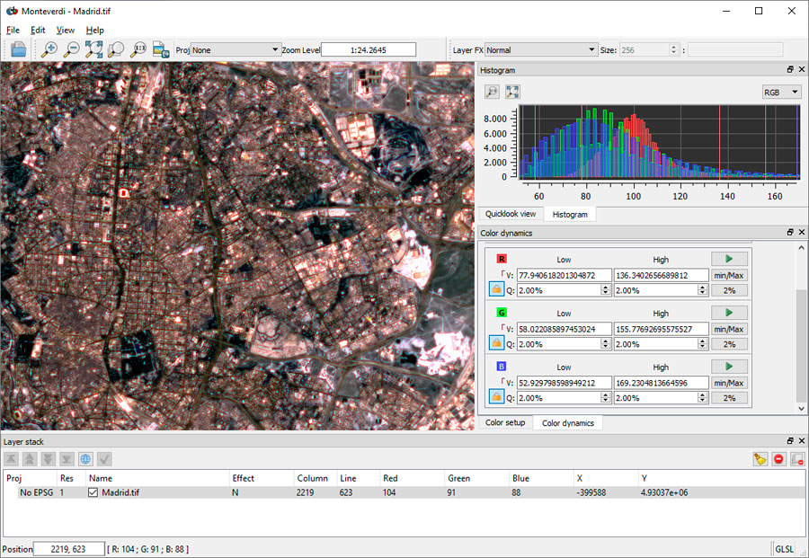Adjust green Low quantile spinner
This screenshot has height=558, width=809.
[606, 344]
